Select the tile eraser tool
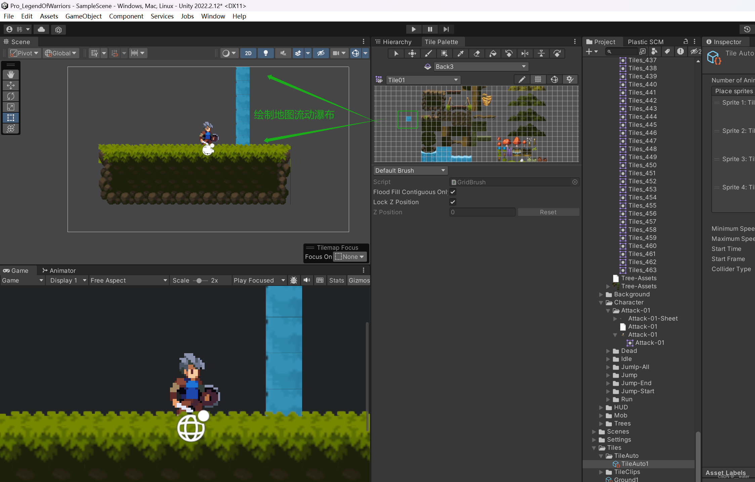This screenshot has width=755, height=482. click(477, 53)
